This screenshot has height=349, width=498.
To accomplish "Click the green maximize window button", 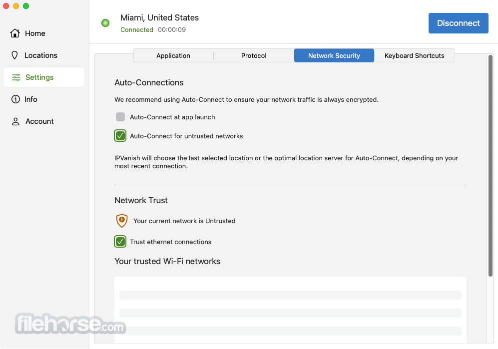I will click(x=26, y=6).
